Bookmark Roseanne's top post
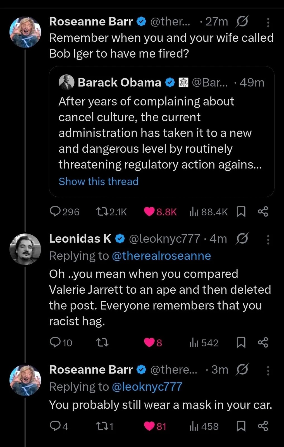 pos(241,212)
